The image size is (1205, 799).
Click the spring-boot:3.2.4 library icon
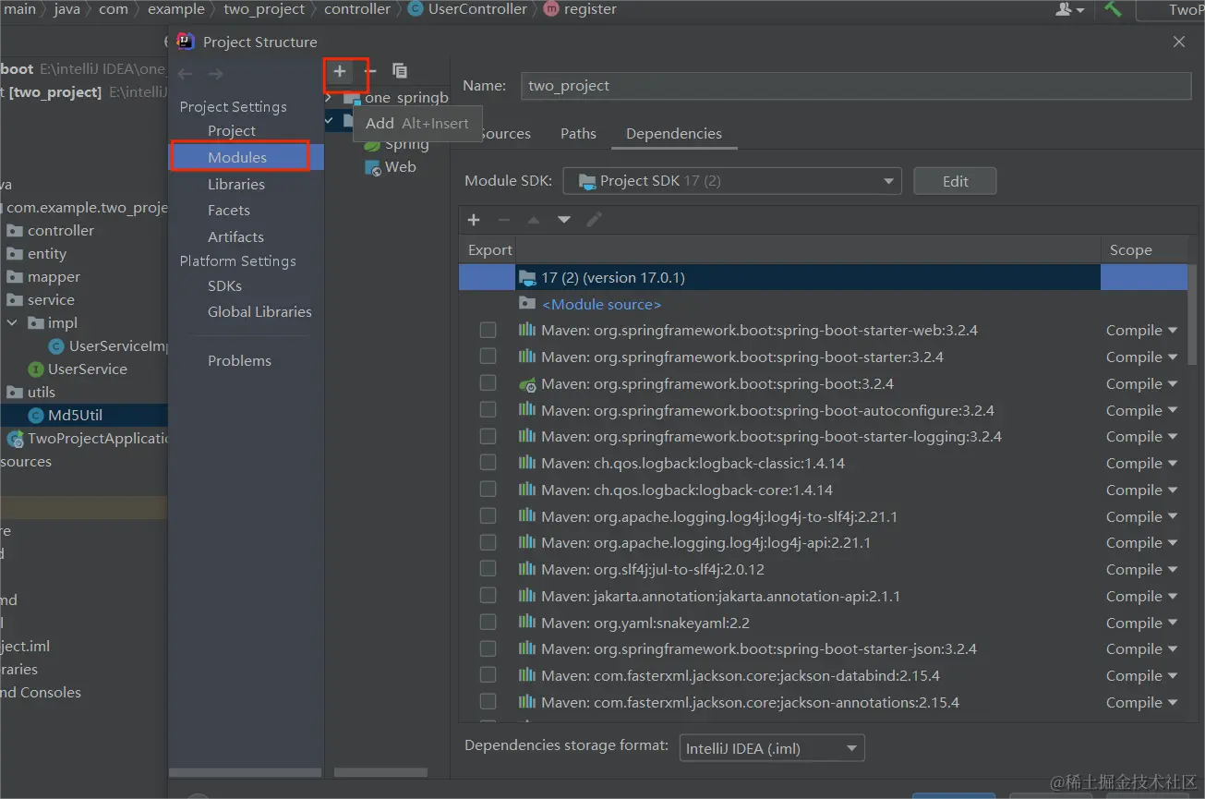click(527, 384)
